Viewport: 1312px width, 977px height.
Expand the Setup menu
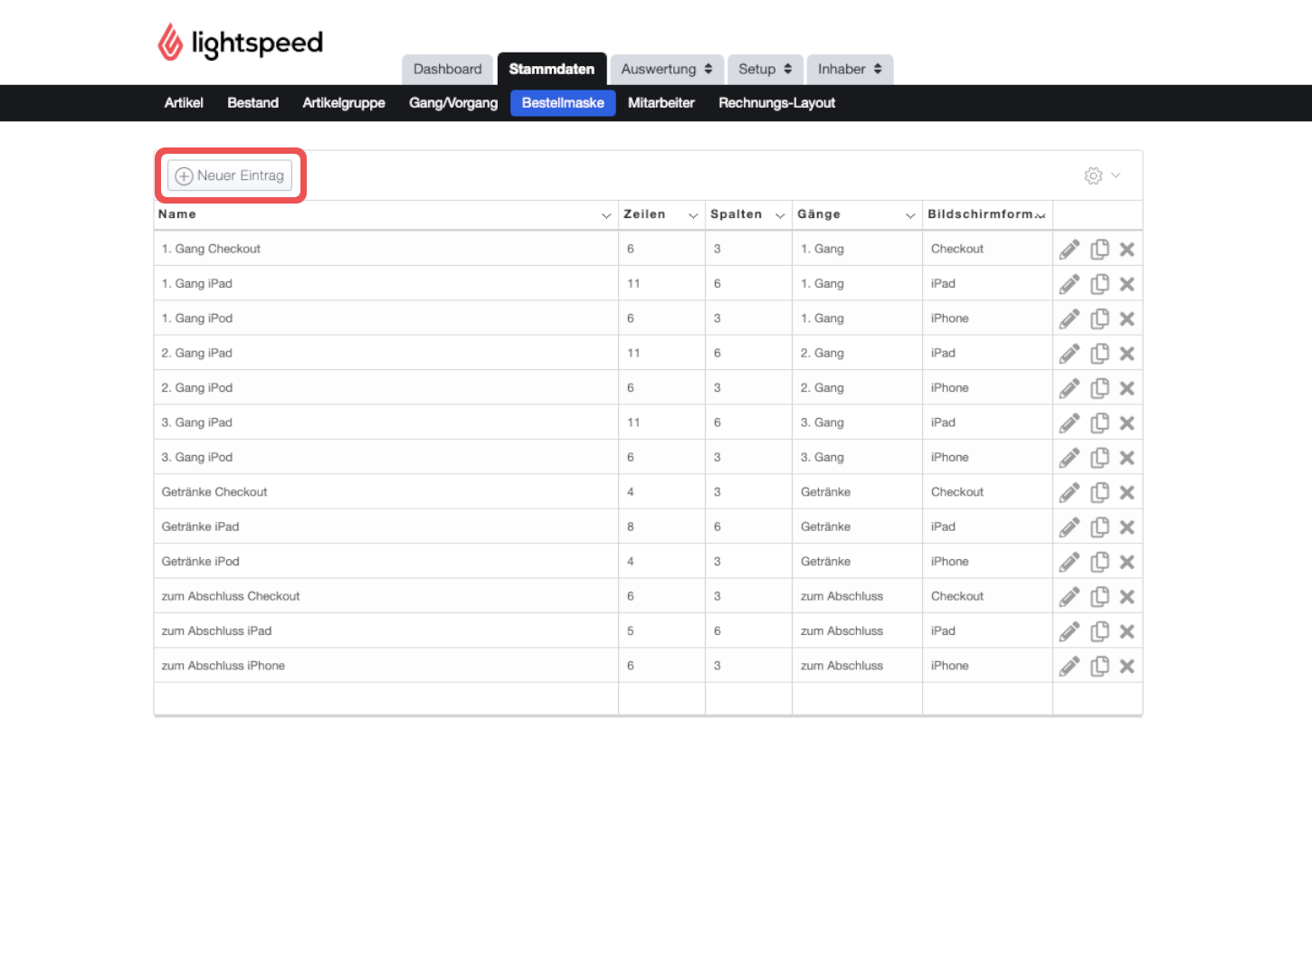(765, 70)
